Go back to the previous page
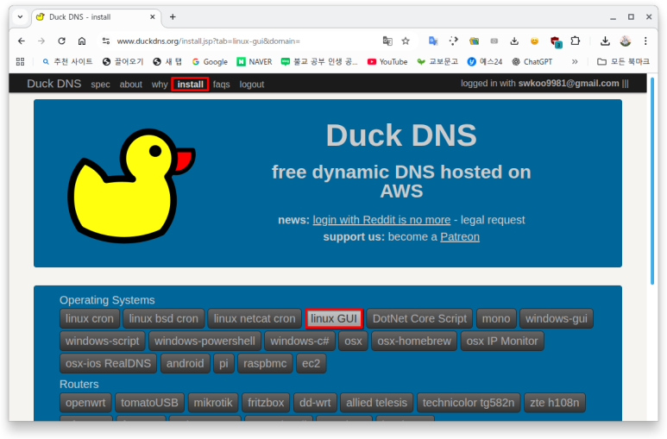The width and height of the screenshot is (667, 439). point(22,41)
